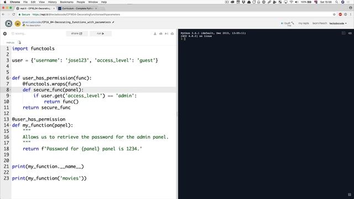Click the "print(my_function('movies'))" line
Screen dimensions: 354x199
click(49, 178)
